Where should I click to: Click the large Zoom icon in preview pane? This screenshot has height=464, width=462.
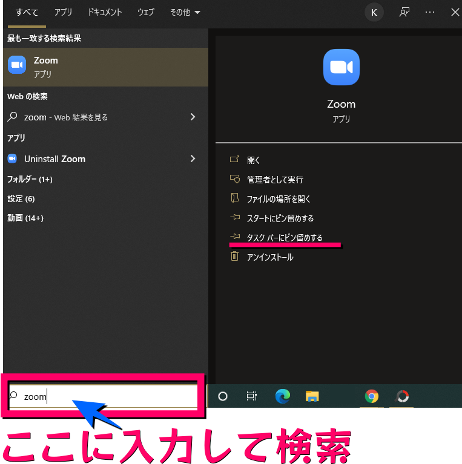[341, 67]
